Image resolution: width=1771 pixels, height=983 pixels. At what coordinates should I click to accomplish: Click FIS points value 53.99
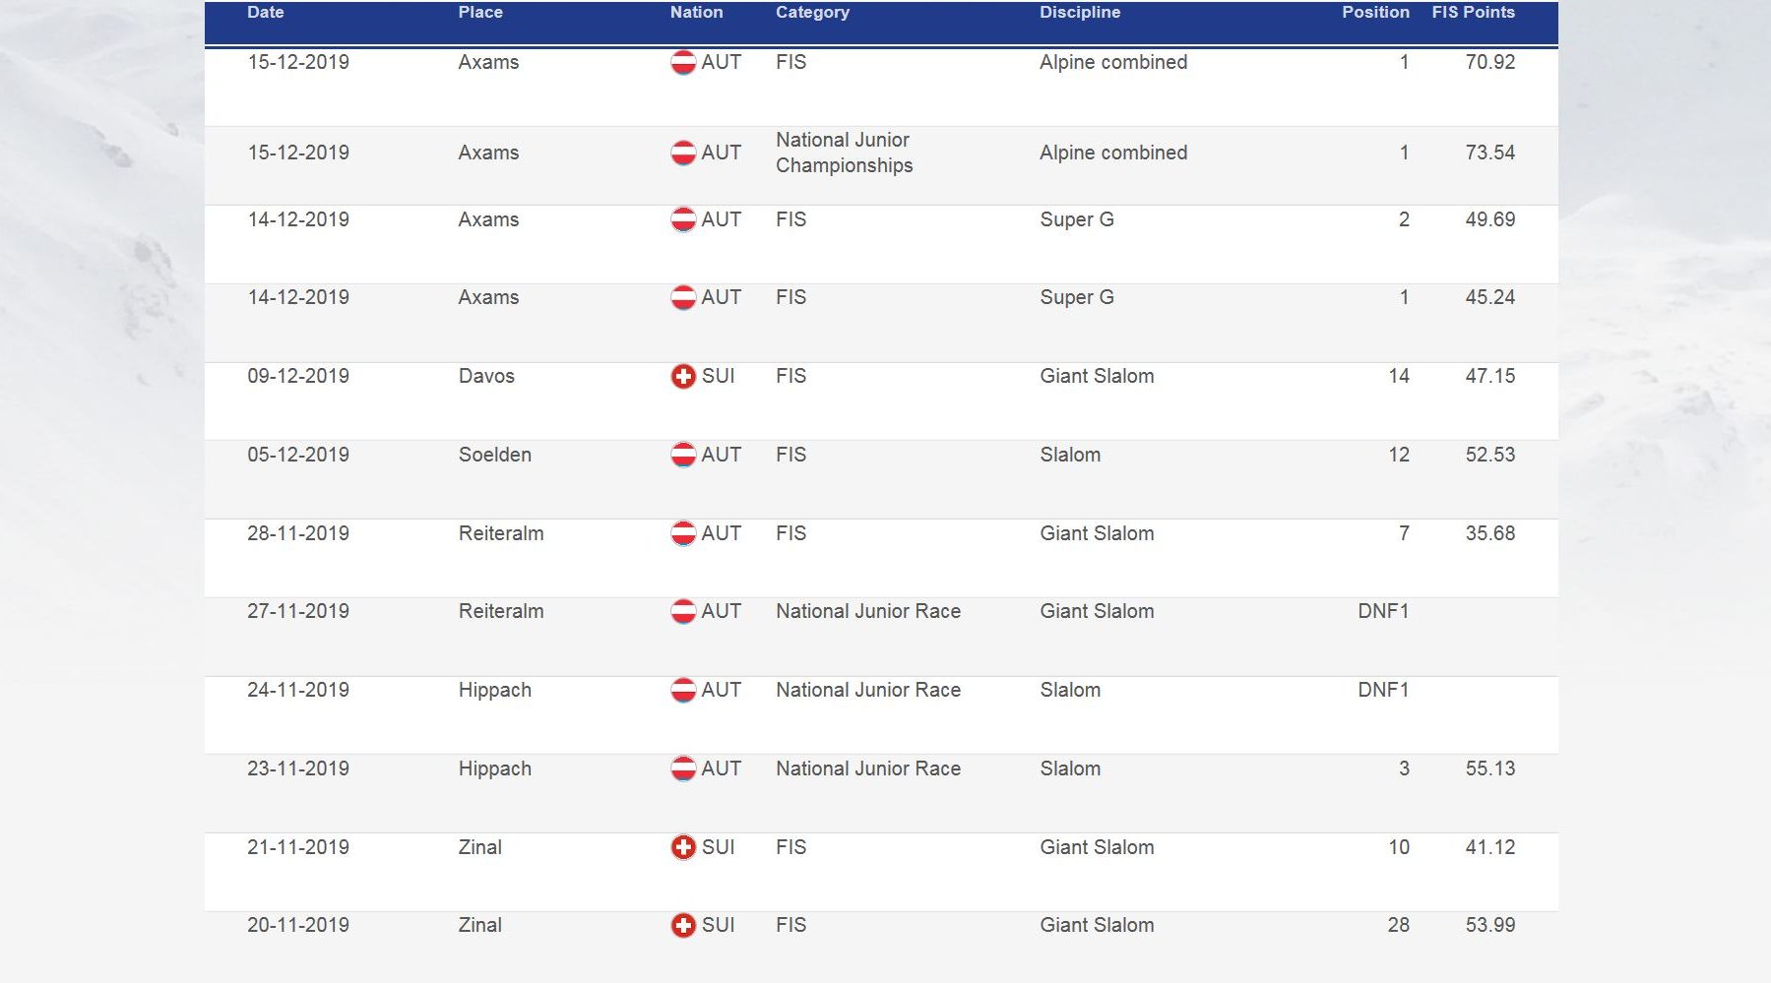point(1489,925)
